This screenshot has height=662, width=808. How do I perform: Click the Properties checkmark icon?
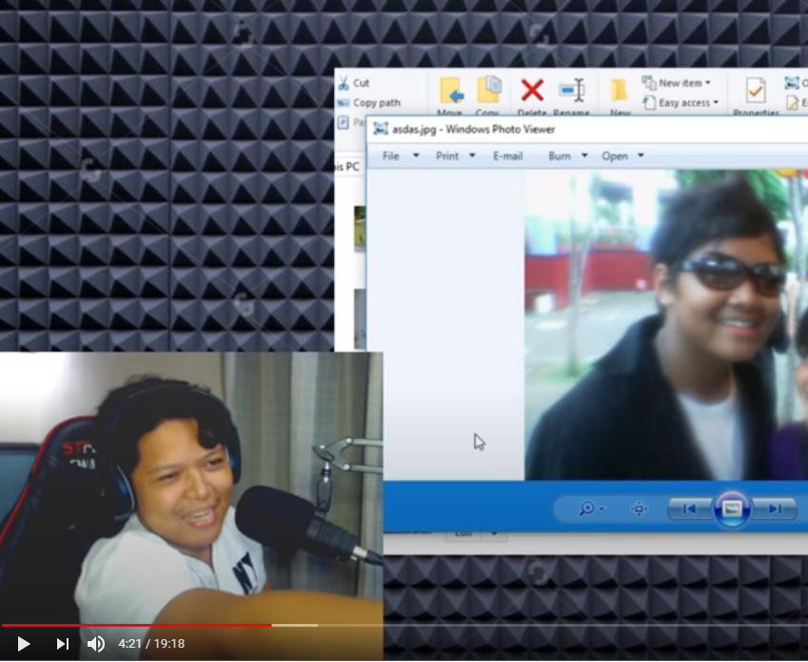pyautogui.click(x=756, y=90)
